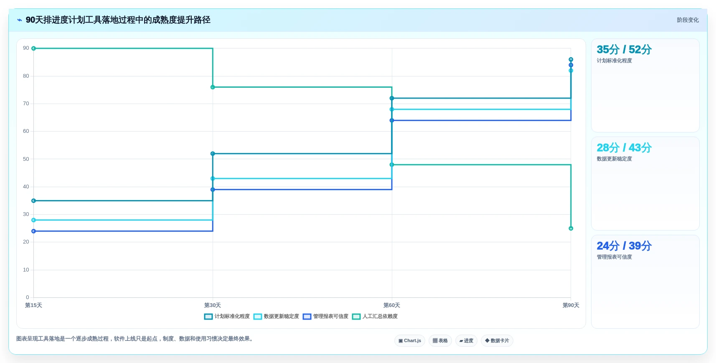Click the 第90天 x-axis label
This screenshot has height=363, width=716.
(571, 305)
